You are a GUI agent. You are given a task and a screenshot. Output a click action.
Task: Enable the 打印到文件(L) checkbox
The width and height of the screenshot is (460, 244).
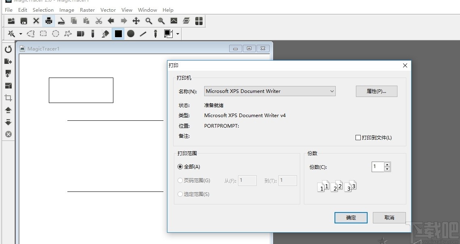358,137
